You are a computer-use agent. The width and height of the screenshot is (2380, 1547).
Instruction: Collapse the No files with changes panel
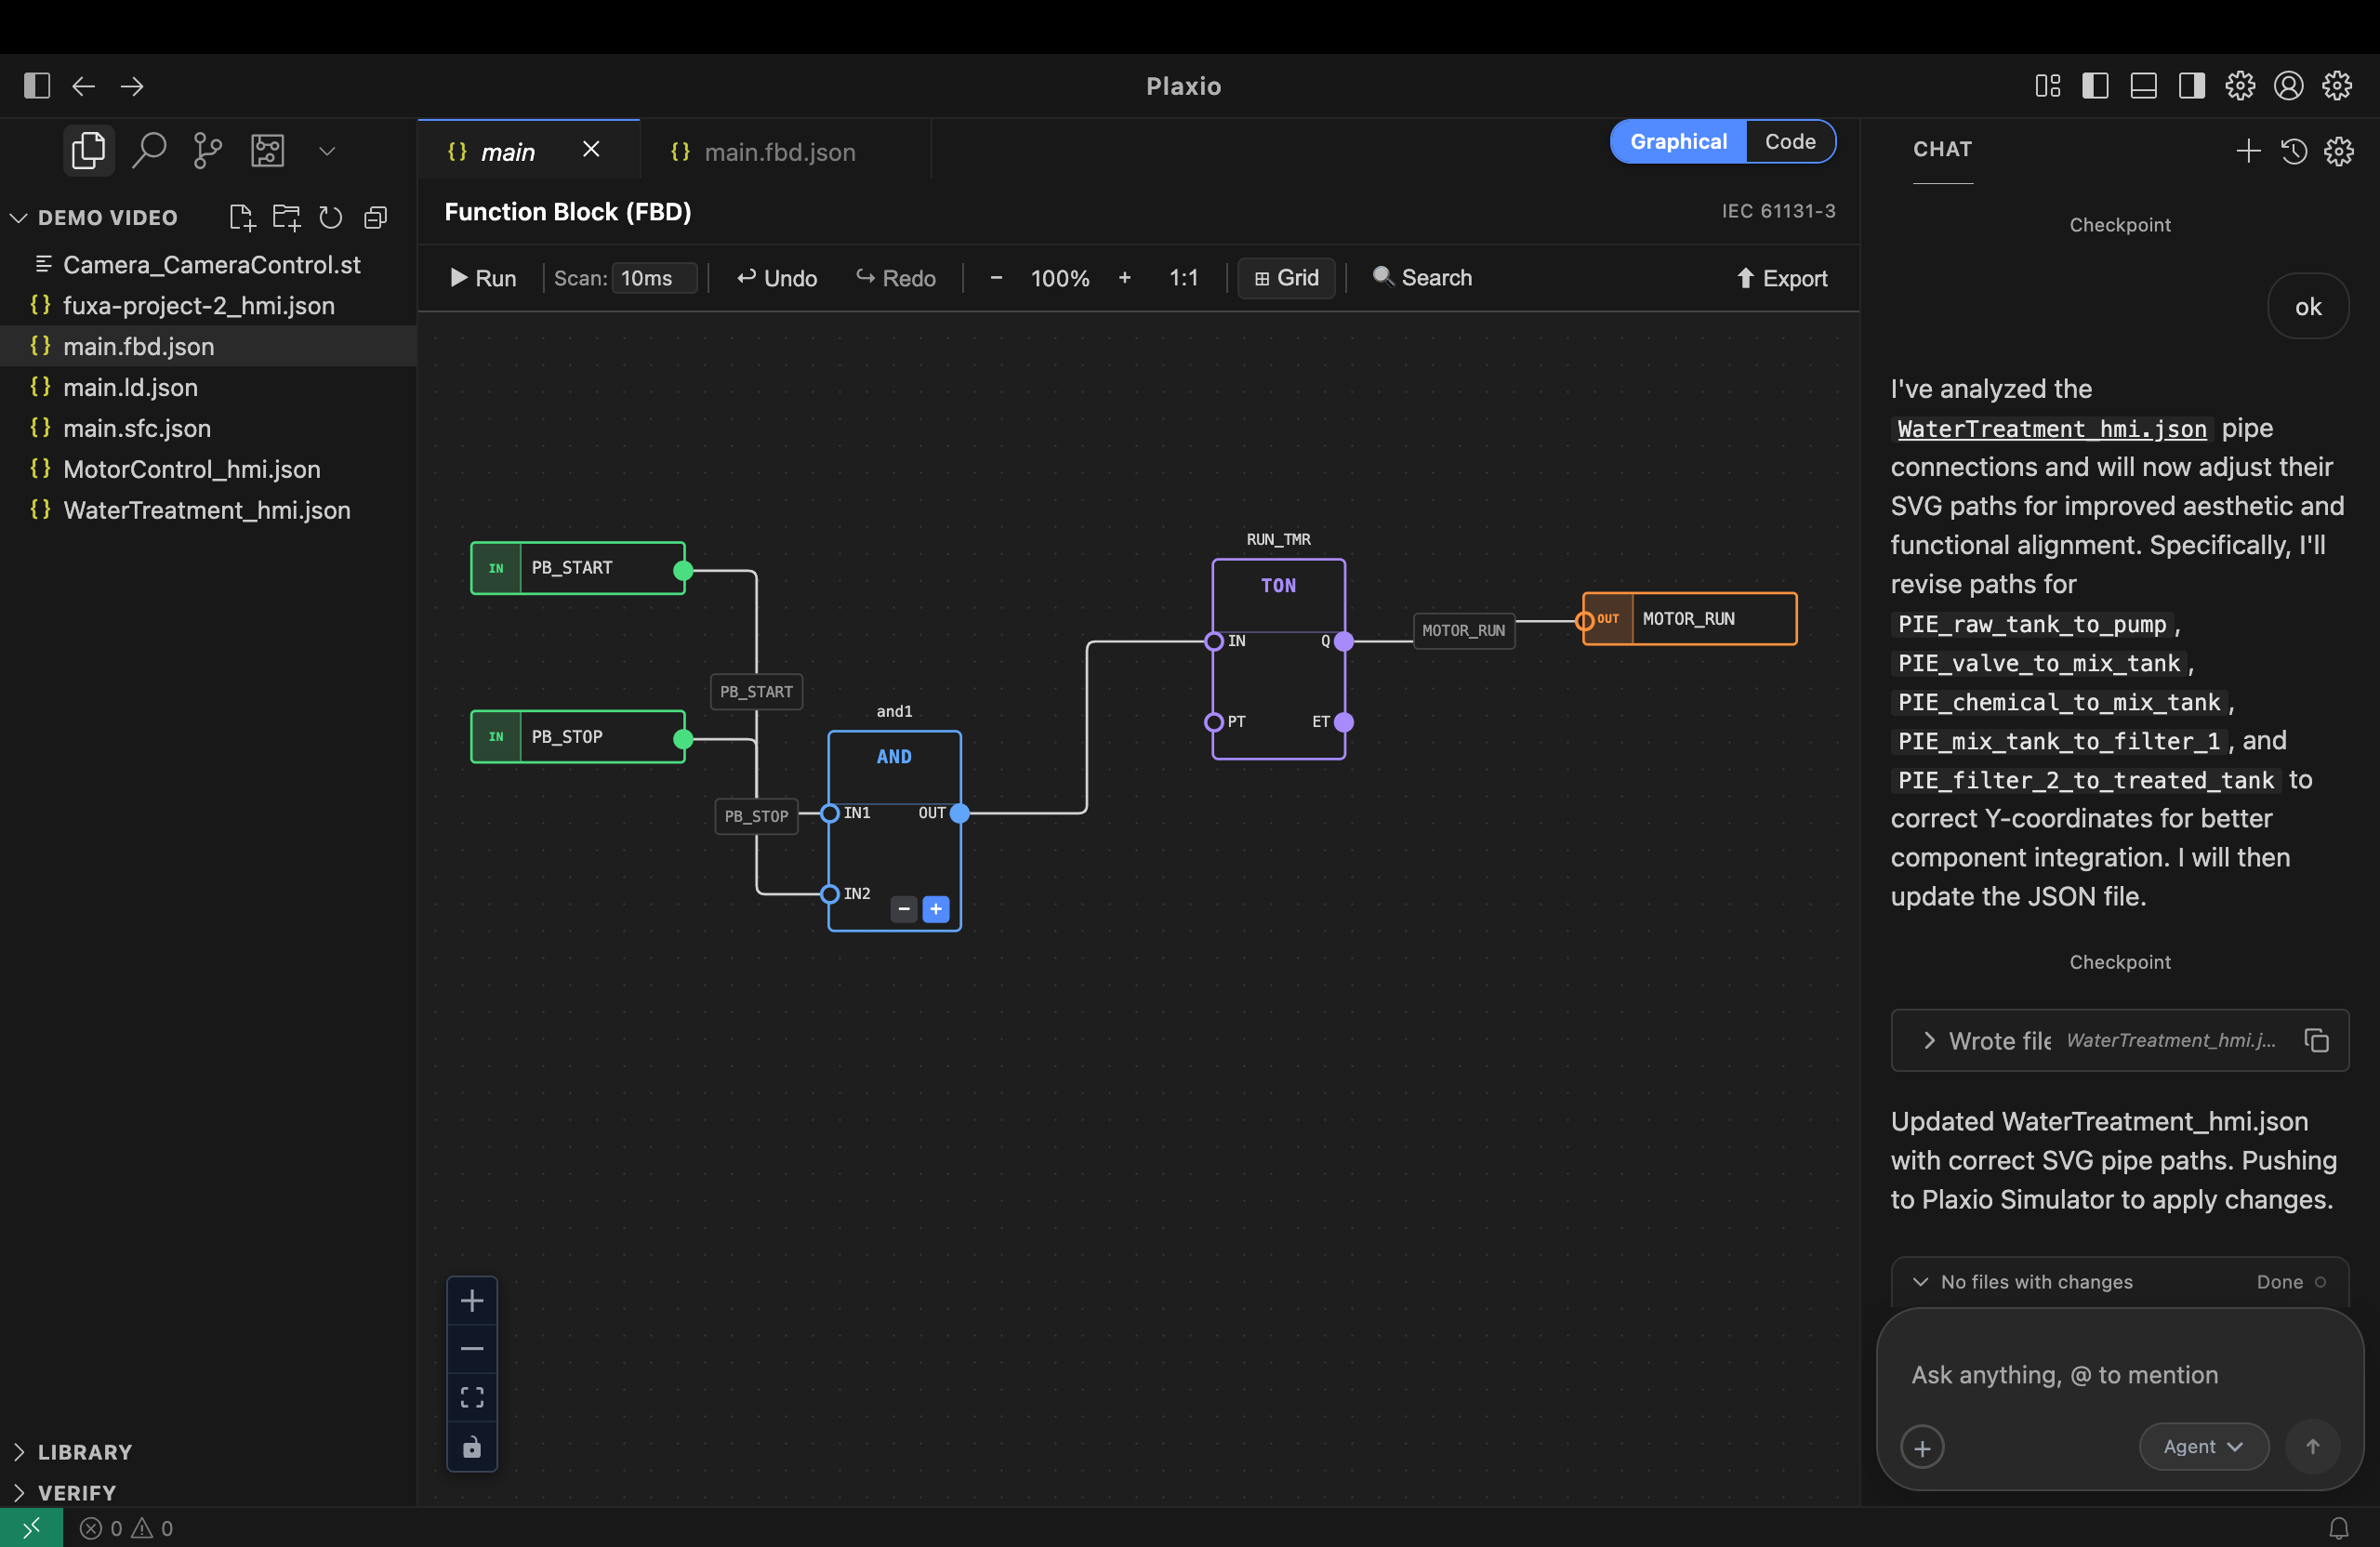click(1920, 1282)
